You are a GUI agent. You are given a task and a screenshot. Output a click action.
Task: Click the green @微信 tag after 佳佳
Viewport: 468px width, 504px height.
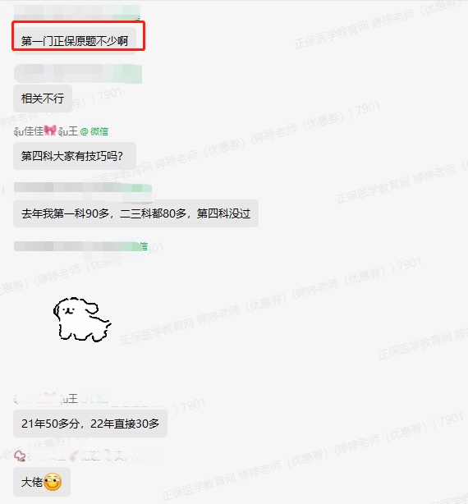pyautogui.click(x=94, y=131)
